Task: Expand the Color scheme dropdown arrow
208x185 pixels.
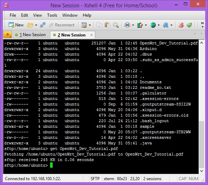Action: [x=146, y=25]
